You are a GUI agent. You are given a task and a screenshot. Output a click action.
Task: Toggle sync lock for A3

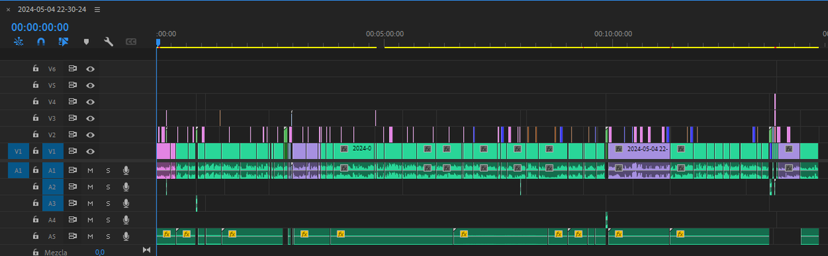[72, 203]
